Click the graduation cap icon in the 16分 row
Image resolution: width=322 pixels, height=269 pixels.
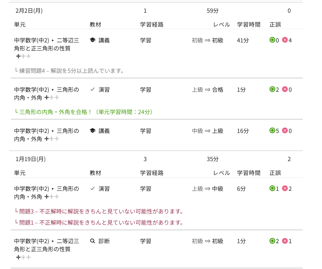[92, 131]
